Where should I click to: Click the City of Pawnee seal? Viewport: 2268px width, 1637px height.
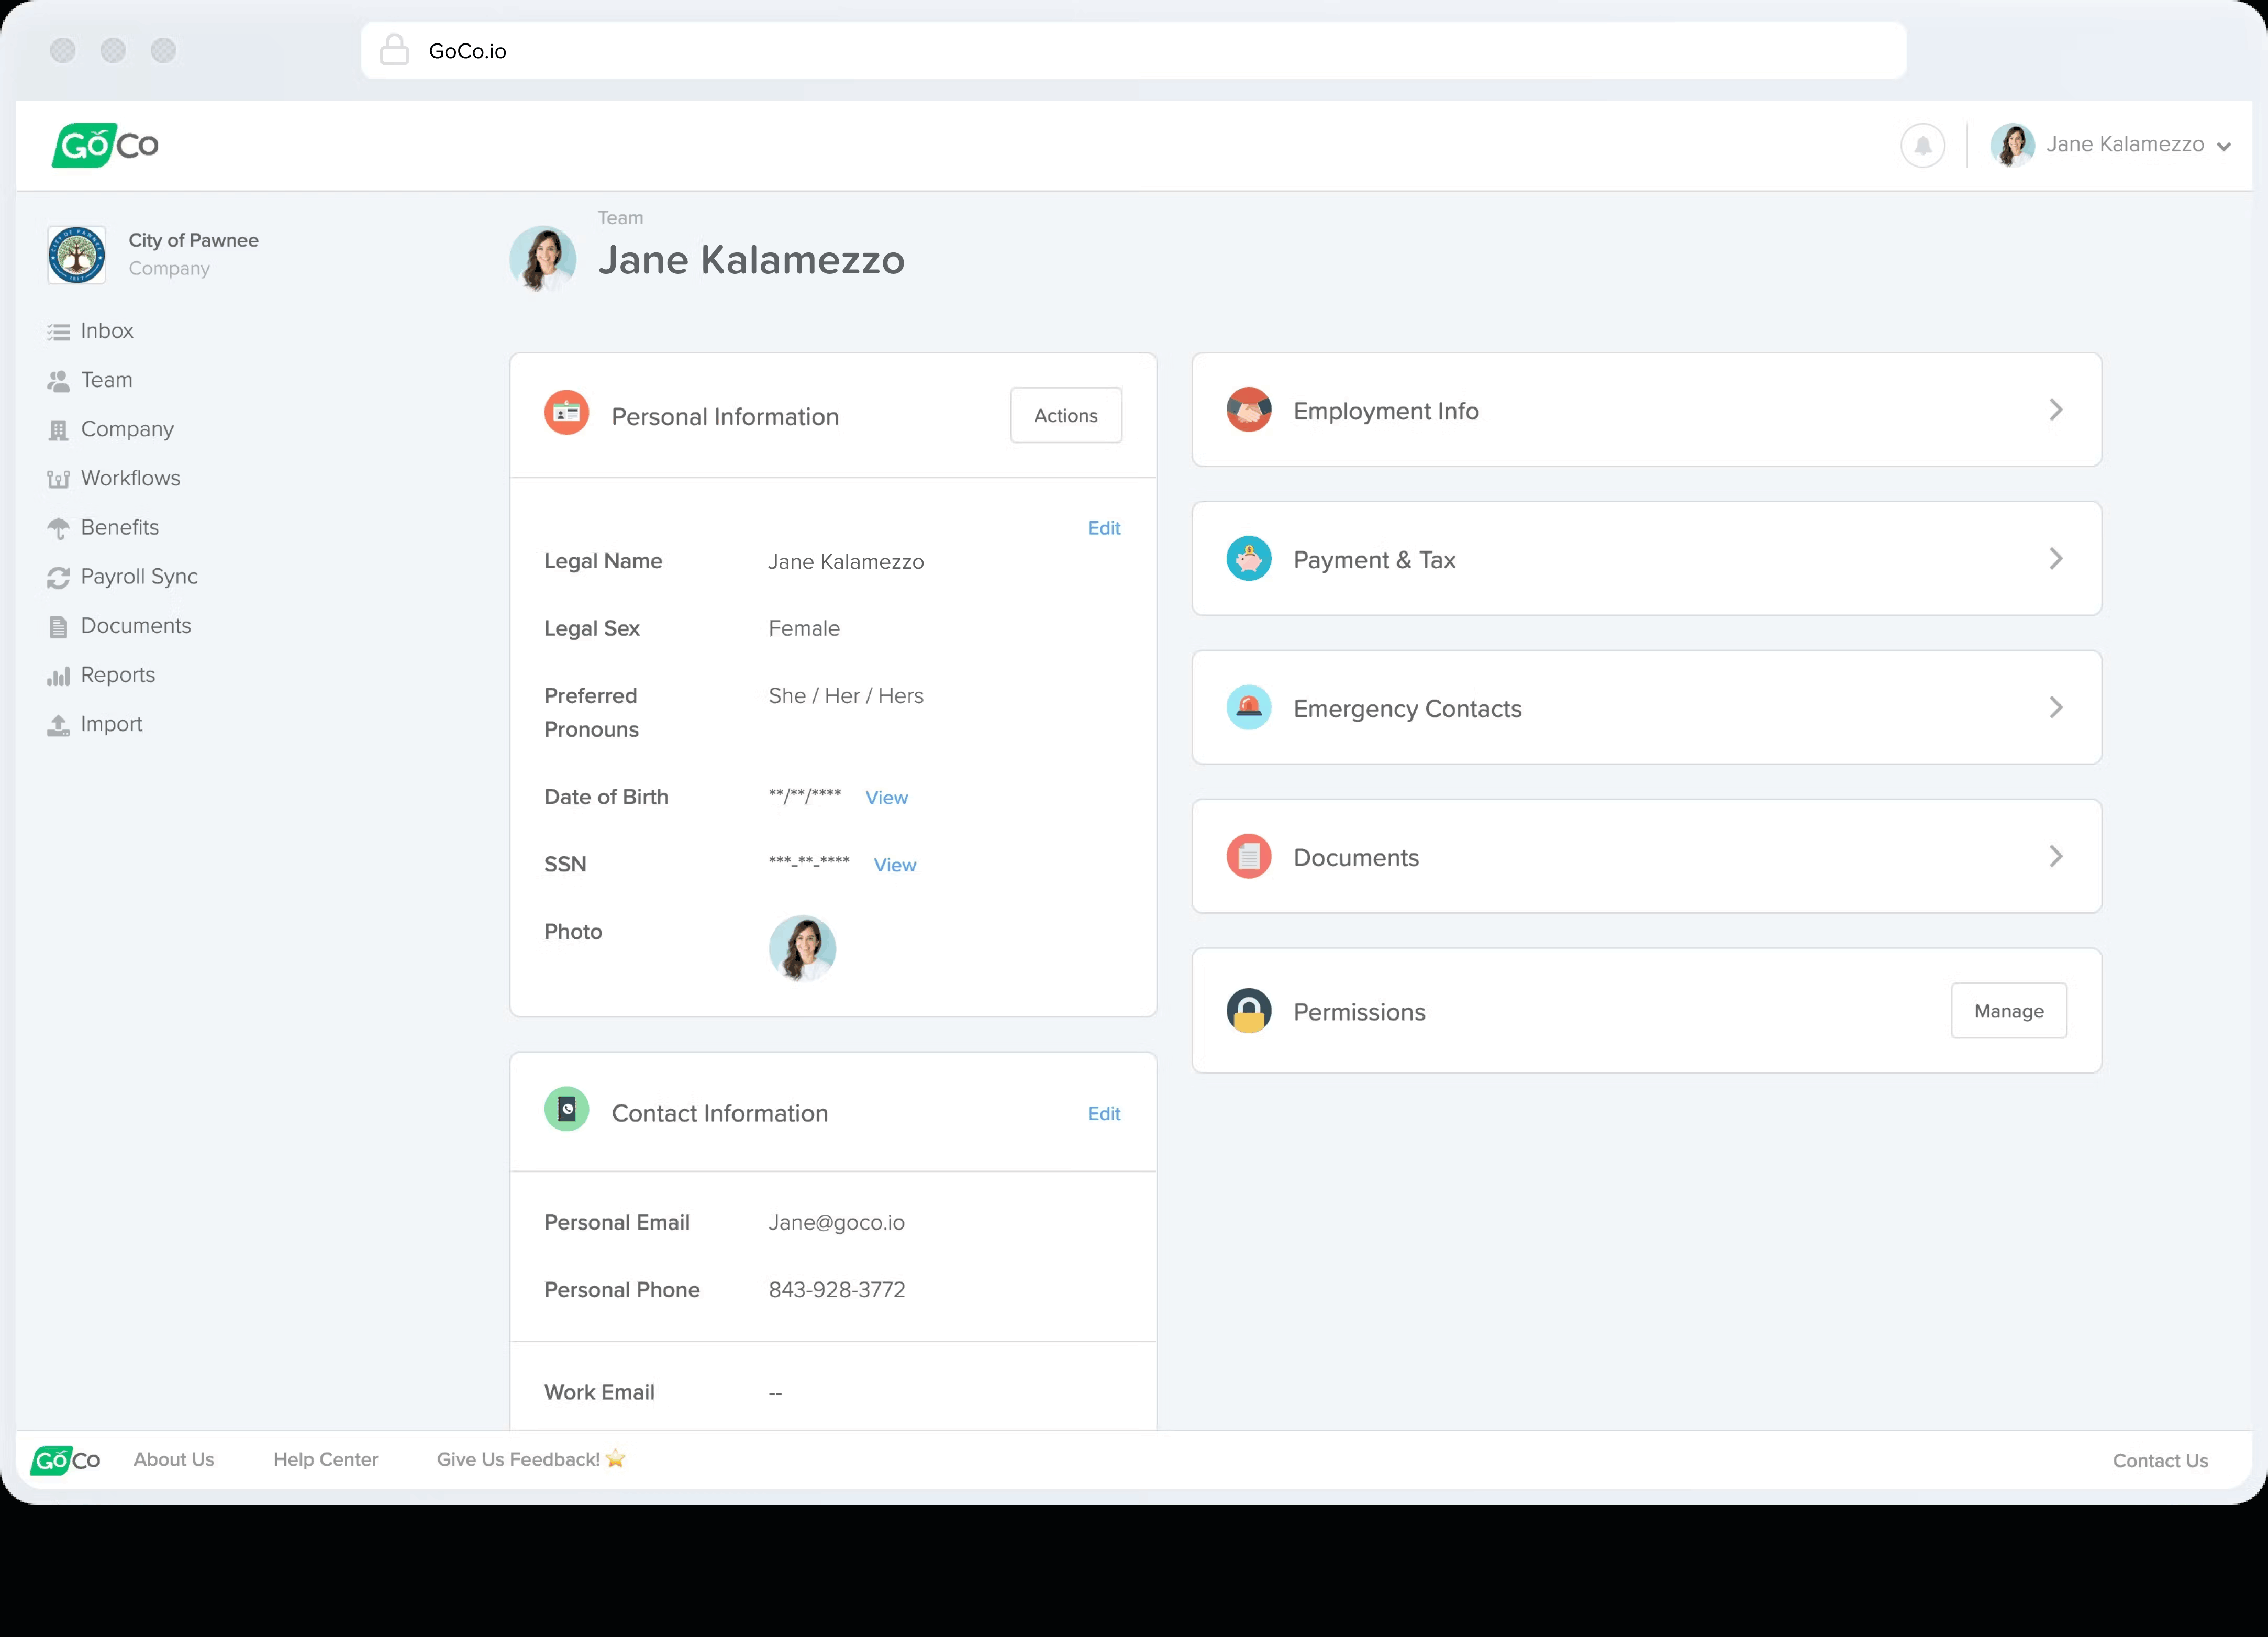pyautogui.click(x=77, y=255)
